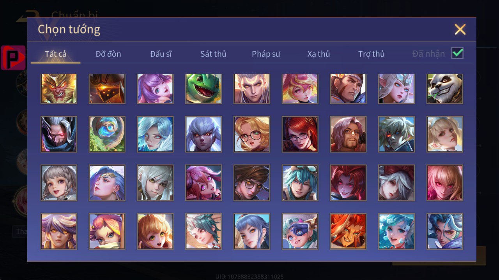
Task: Select the green frog hero portrait
Action: coord(203,89)
